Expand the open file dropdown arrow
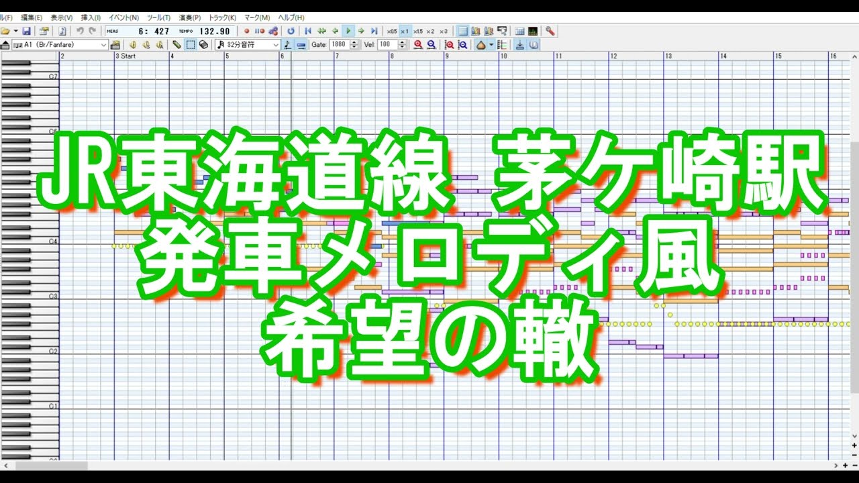This screenshot has width=859, height=483. click(15, 31)
